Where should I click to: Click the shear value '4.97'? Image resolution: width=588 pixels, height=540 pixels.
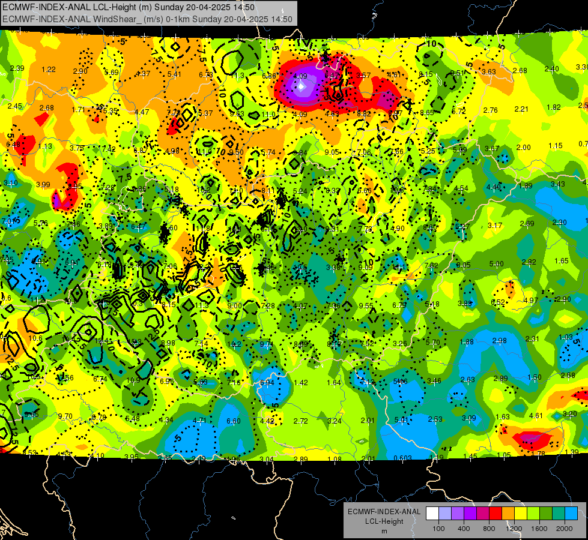pos(531,301)
